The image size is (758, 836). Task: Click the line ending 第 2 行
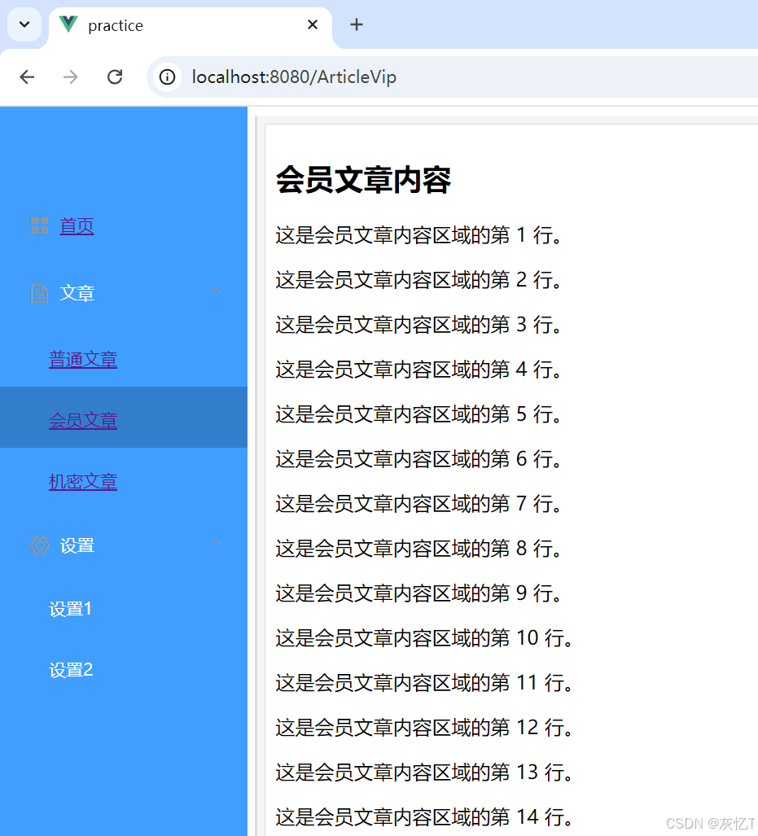(418, 280)
